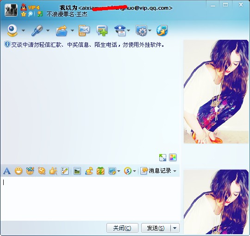The width and height of the screenshot is (250, 236).
Task: Expand the voice call dropdown arrow
Action: click(x=48, y=30)
